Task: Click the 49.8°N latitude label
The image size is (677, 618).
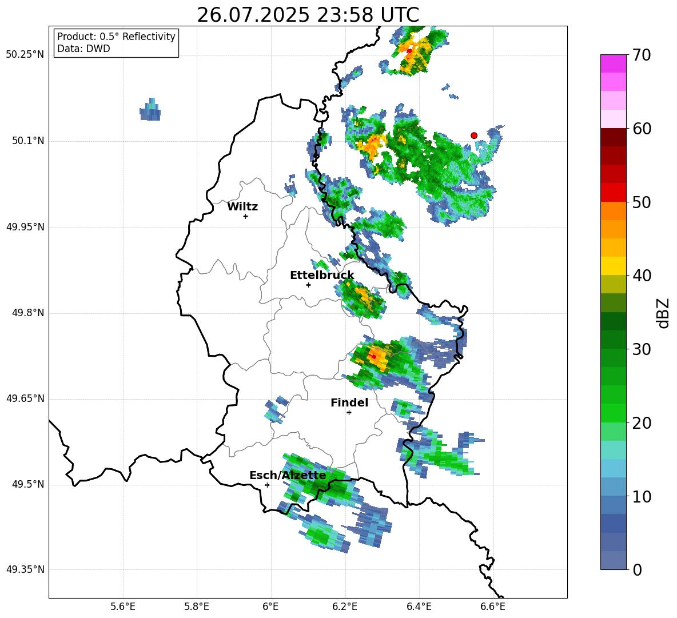Action: tap(28, 313)
